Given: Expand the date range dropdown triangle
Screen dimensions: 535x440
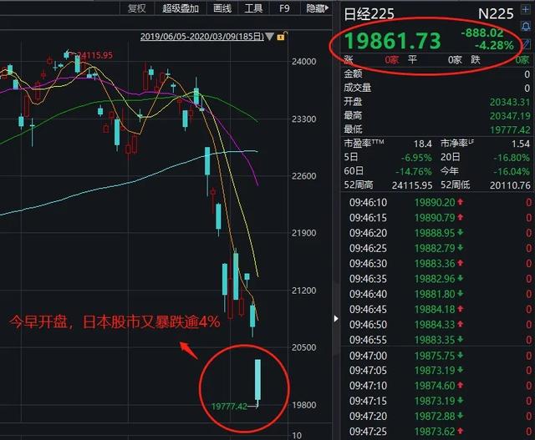Looking at the screenshot, I should pyautogui.click(x=269, y=36).
